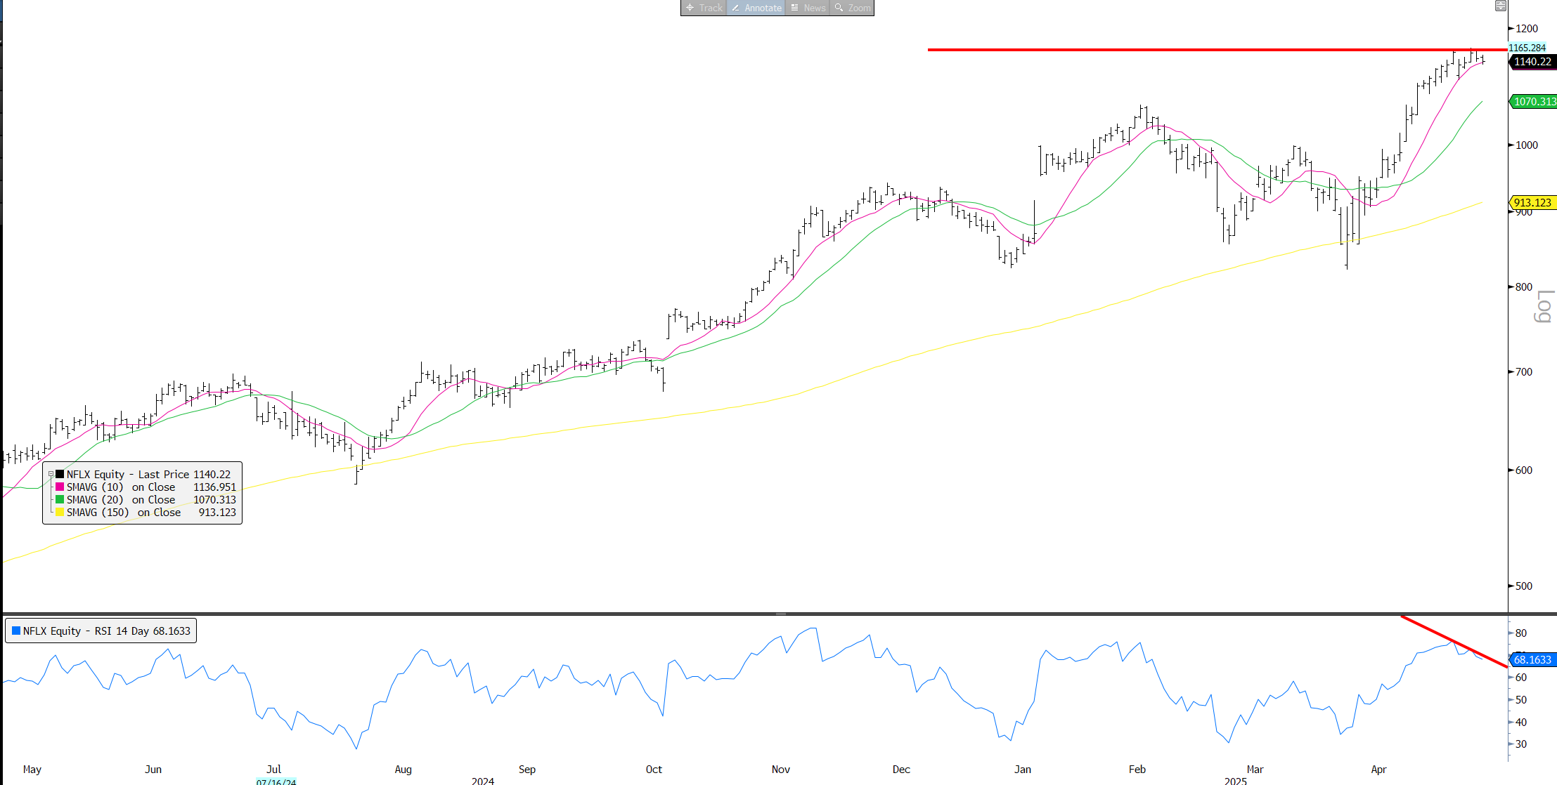Click the green 1070.313 axis price tag
The height and width of the screenshot is (785, 1557).
[1535, 102]
